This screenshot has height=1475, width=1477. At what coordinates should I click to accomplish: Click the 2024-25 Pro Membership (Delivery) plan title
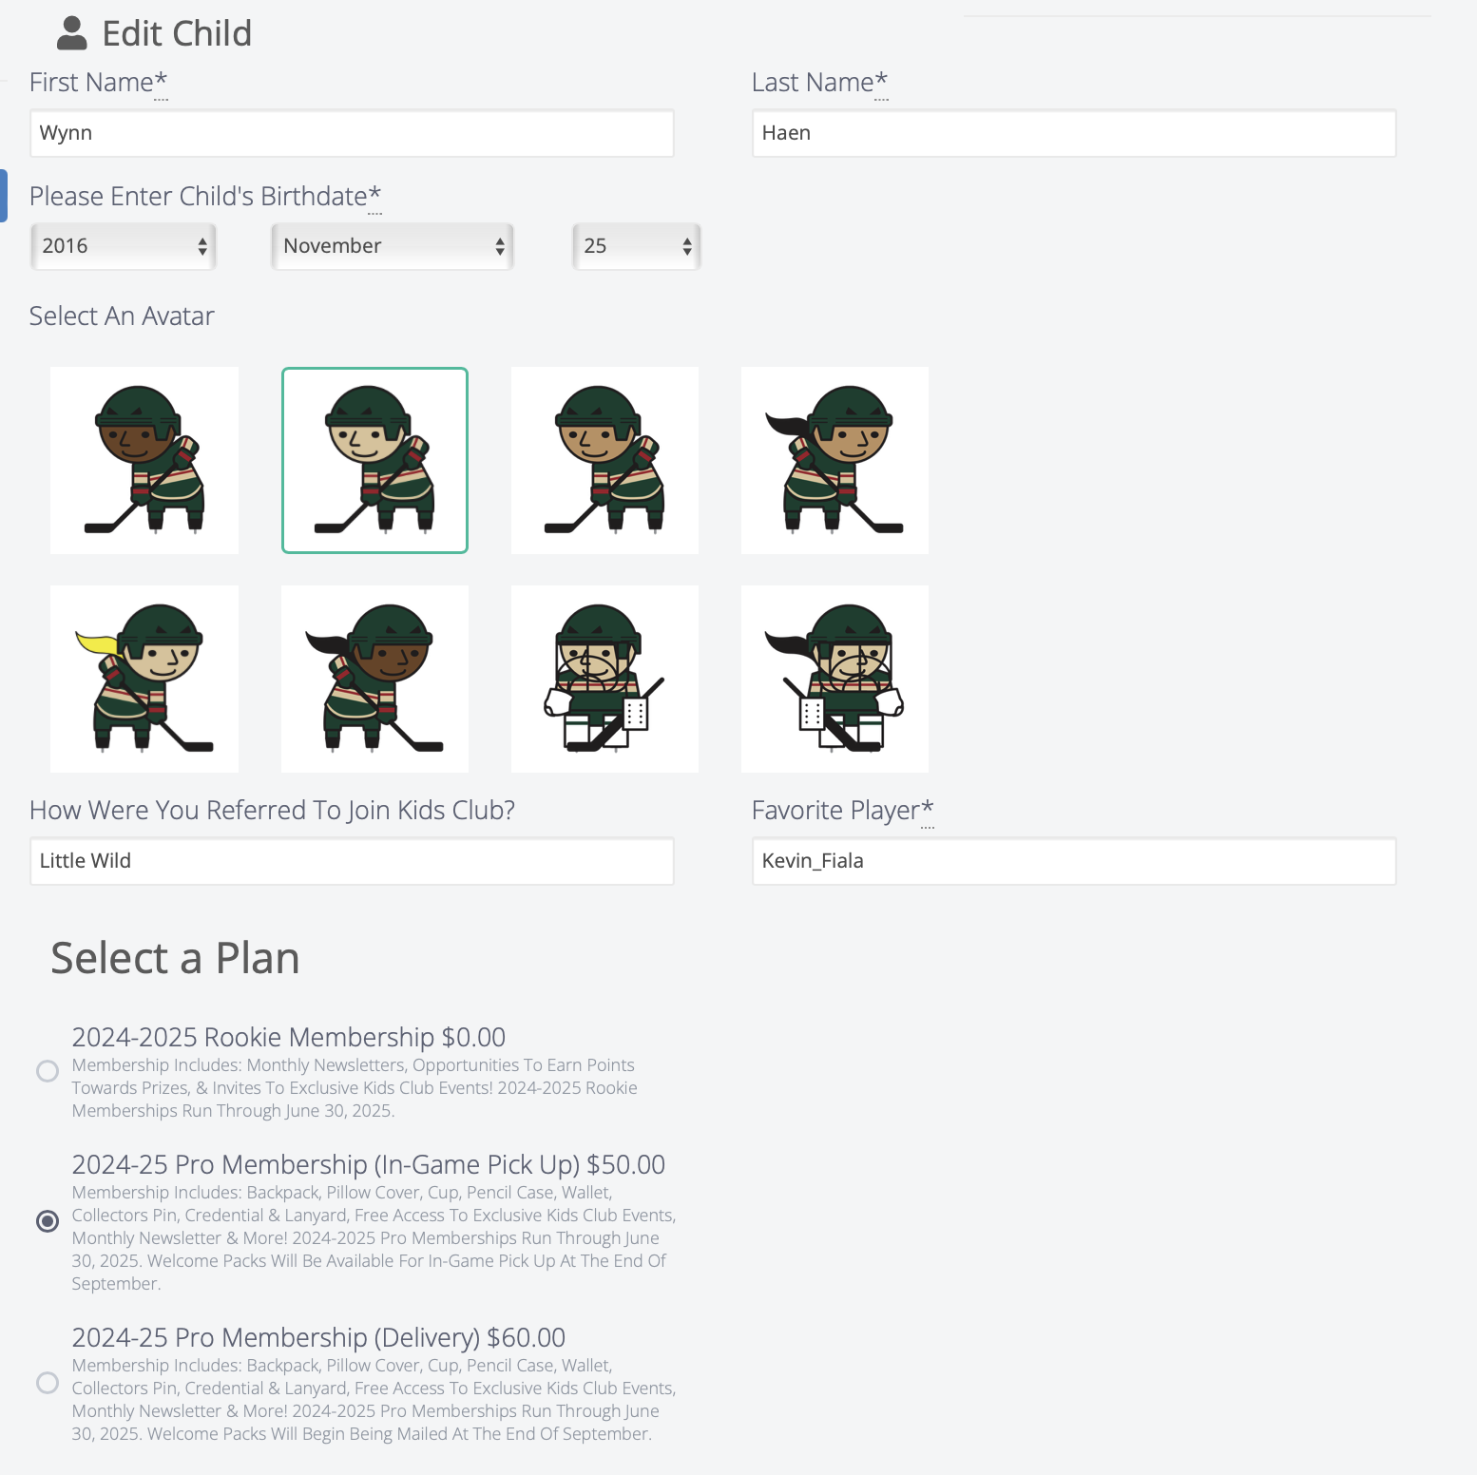(318, 1337)
